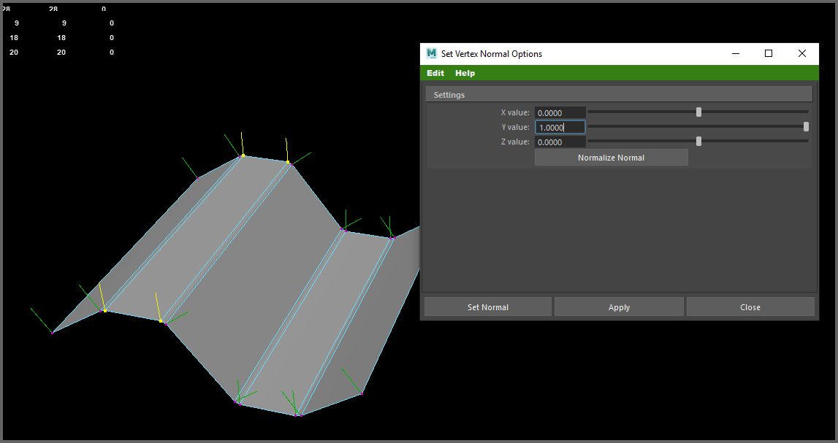Click the Z value slider handle
The width and height of the screenshot is (838, 443).
pos(698,141)
